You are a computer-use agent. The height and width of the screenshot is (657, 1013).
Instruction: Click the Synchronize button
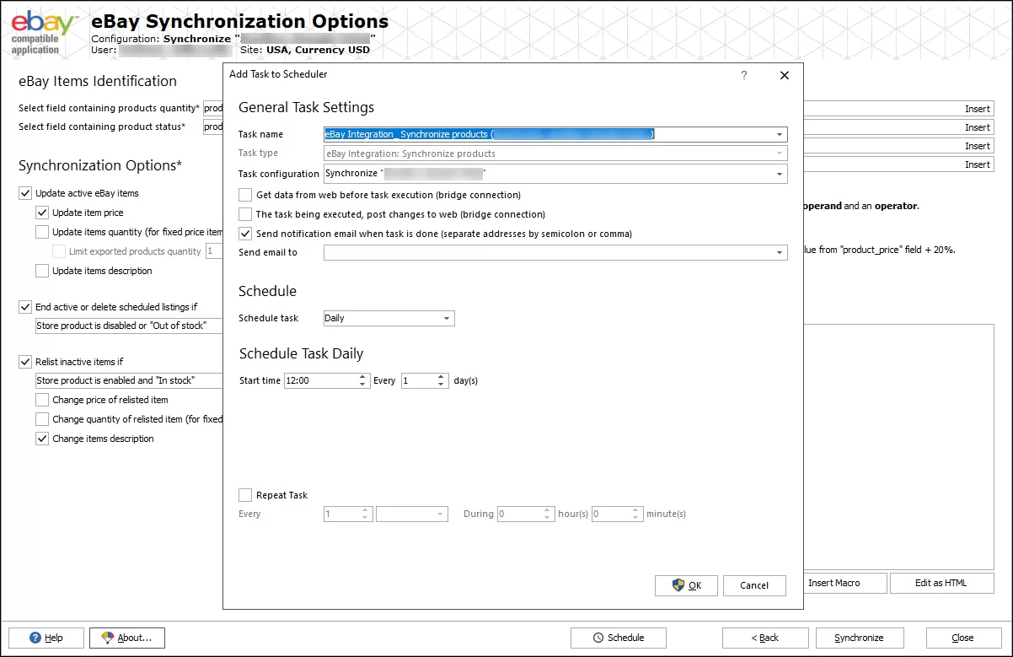click(859, 638)
